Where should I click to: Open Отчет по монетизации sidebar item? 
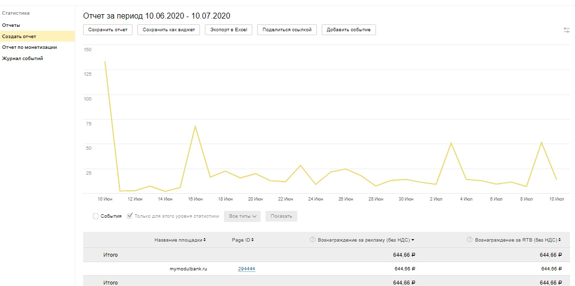coord(29,47)
